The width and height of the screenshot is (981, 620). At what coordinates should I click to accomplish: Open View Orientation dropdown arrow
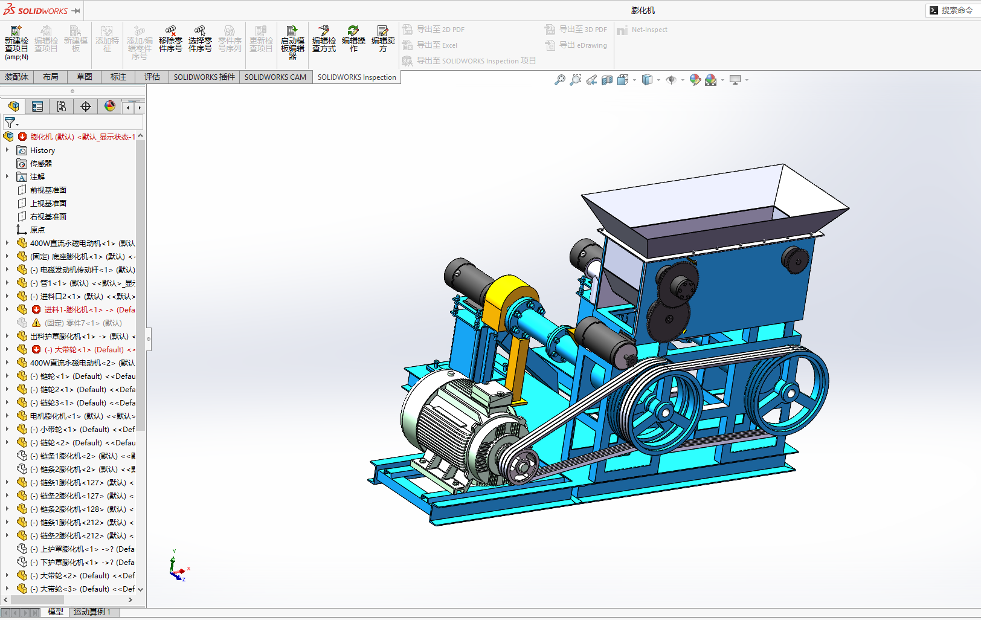[x=634, y=80]
